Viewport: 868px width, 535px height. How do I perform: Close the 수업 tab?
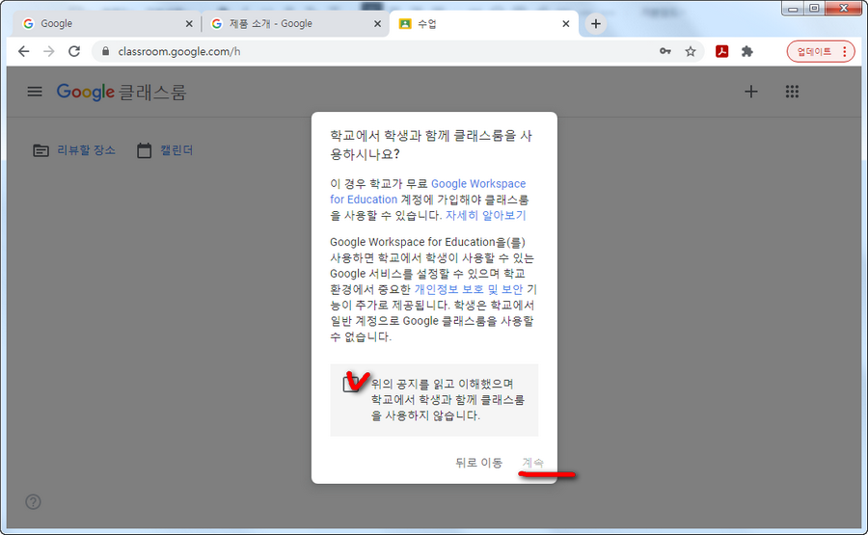click(565, 24)
